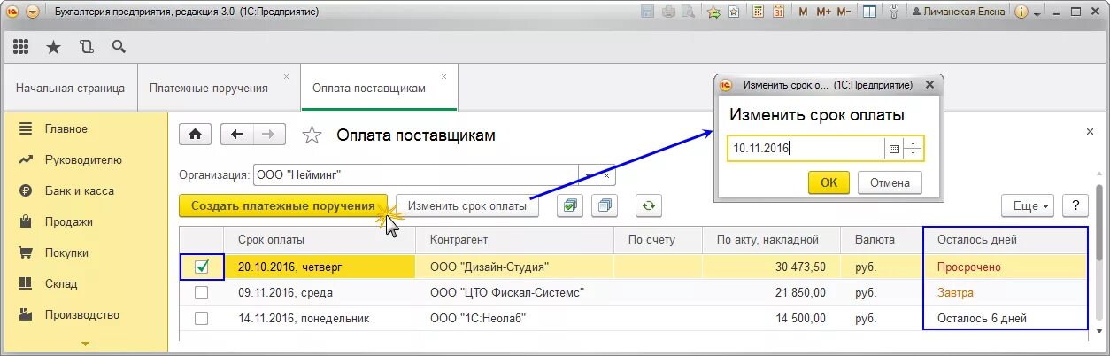The image size is (1110, 356).
Task: Check the row for ООО "ЦТО Фискал-Системс"
Action: [x=202, y=292]
